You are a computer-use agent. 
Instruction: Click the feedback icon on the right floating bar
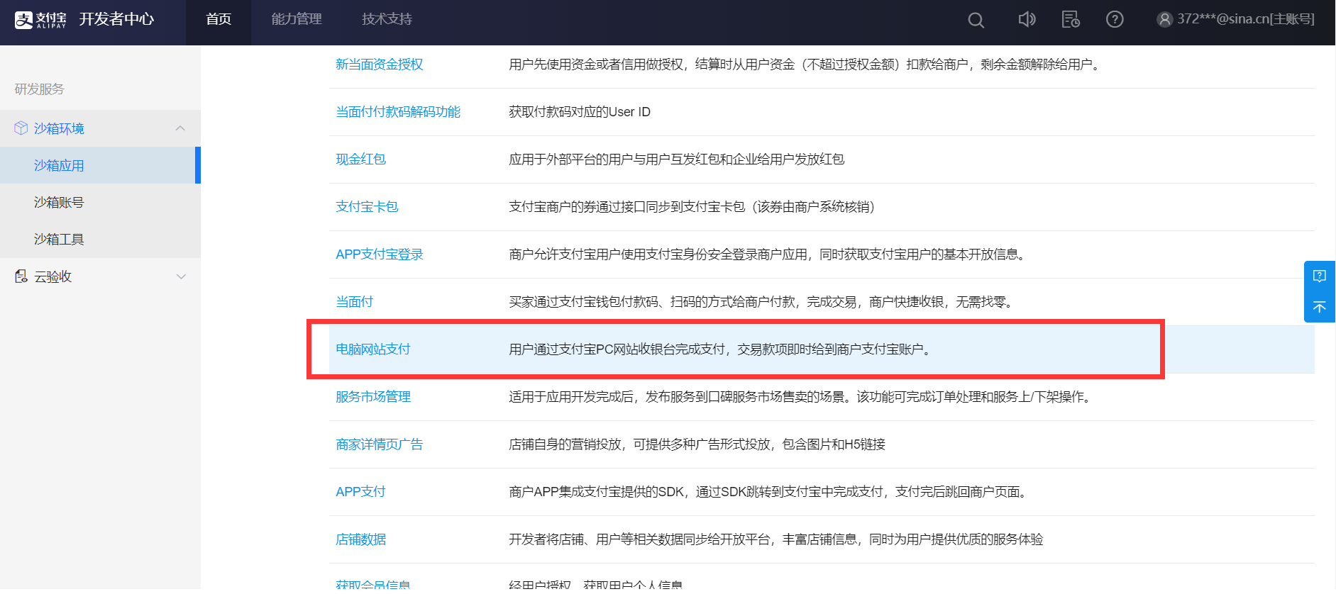click(x=1320, y=276)
